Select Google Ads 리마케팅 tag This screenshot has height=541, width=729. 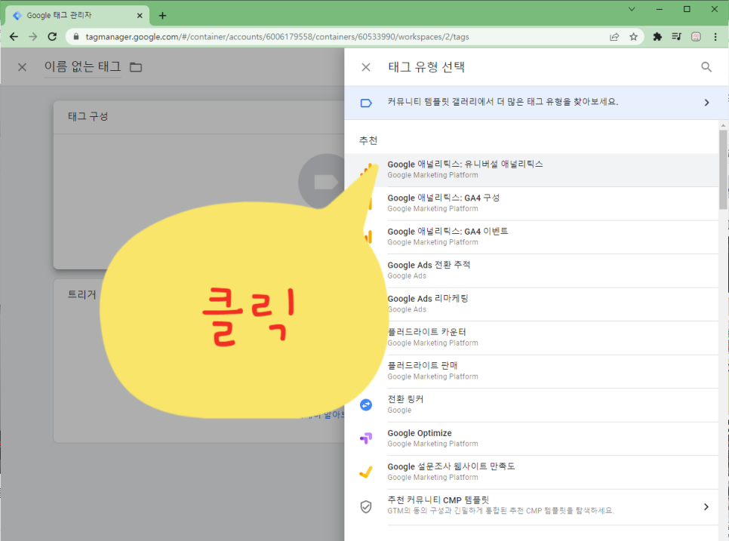click(x=531, y=304)
